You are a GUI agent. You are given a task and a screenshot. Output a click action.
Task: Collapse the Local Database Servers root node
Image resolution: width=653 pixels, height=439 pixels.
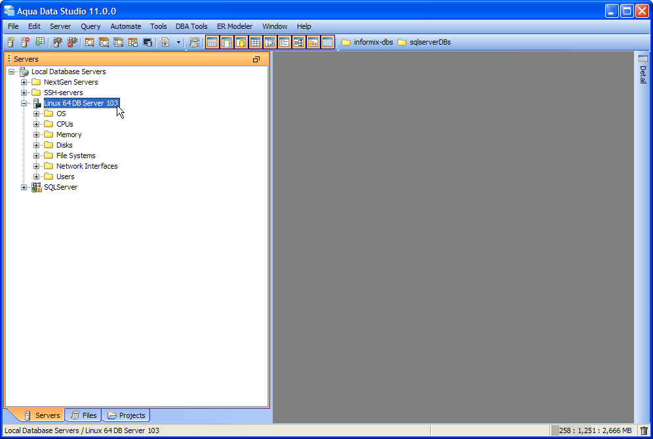pyautogui.click(x=11, y=72)
